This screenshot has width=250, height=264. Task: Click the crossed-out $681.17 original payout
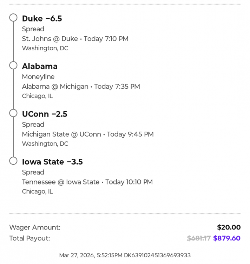199,238
